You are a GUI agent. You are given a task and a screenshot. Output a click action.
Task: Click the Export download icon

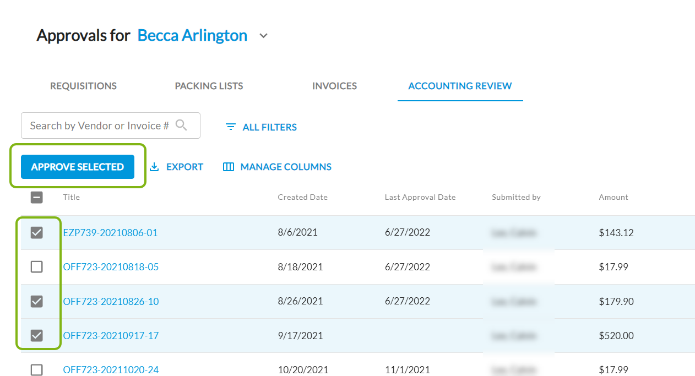(154, 167)
